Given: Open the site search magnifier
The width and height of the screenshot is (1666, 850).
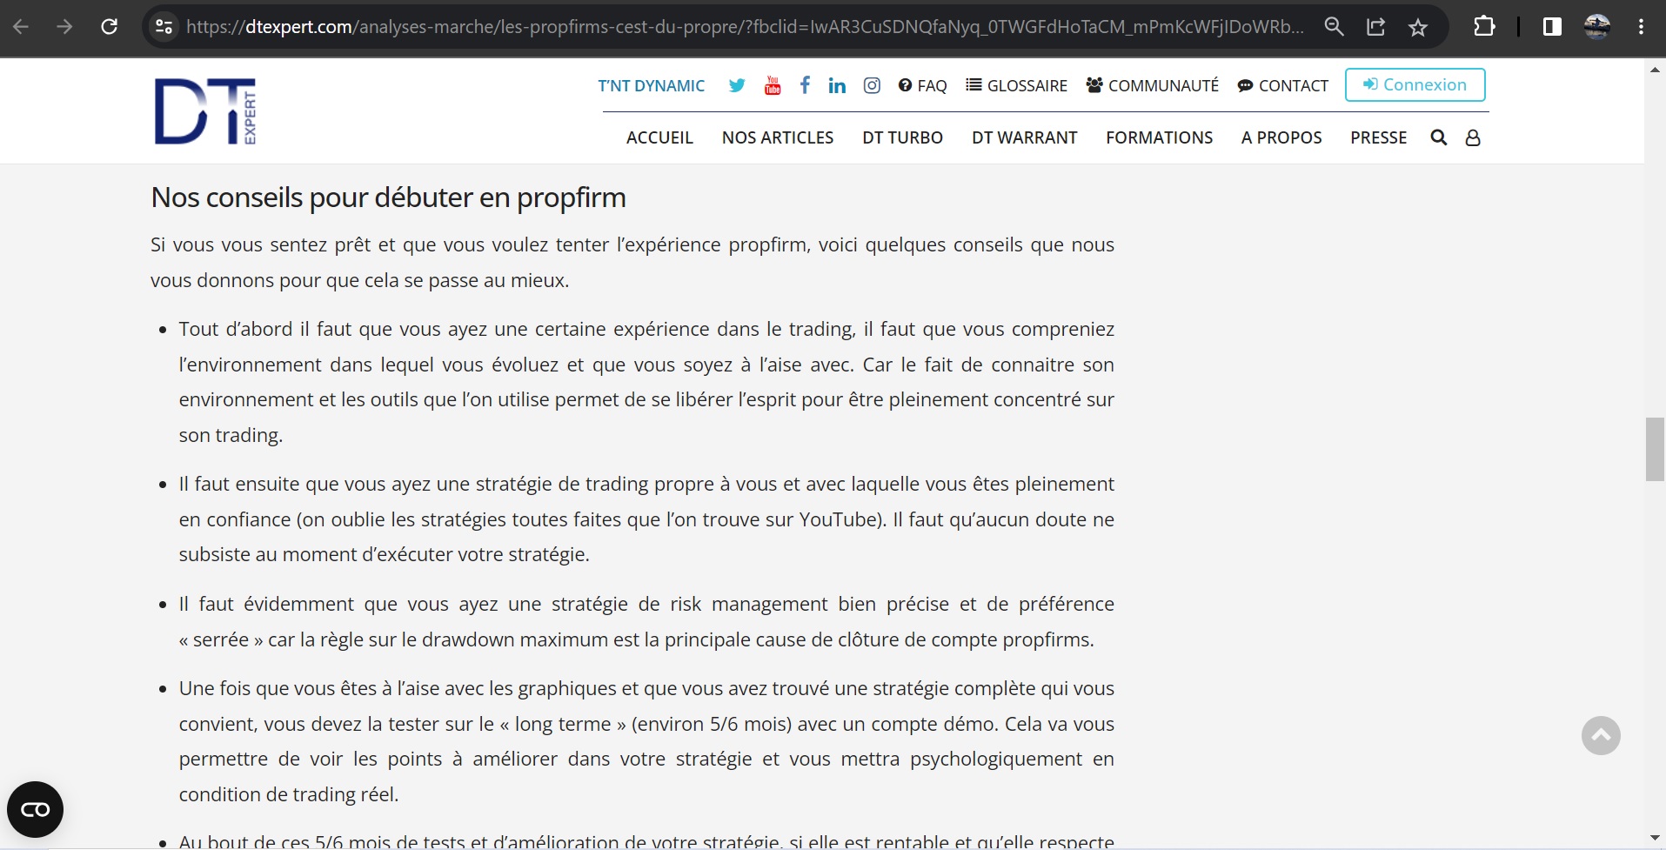Looking at the screenshot, I should (1439, 137).
